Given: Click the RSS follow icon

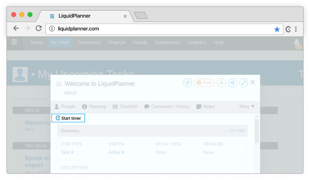Looking at the screenshot, I should click(221, 83).
